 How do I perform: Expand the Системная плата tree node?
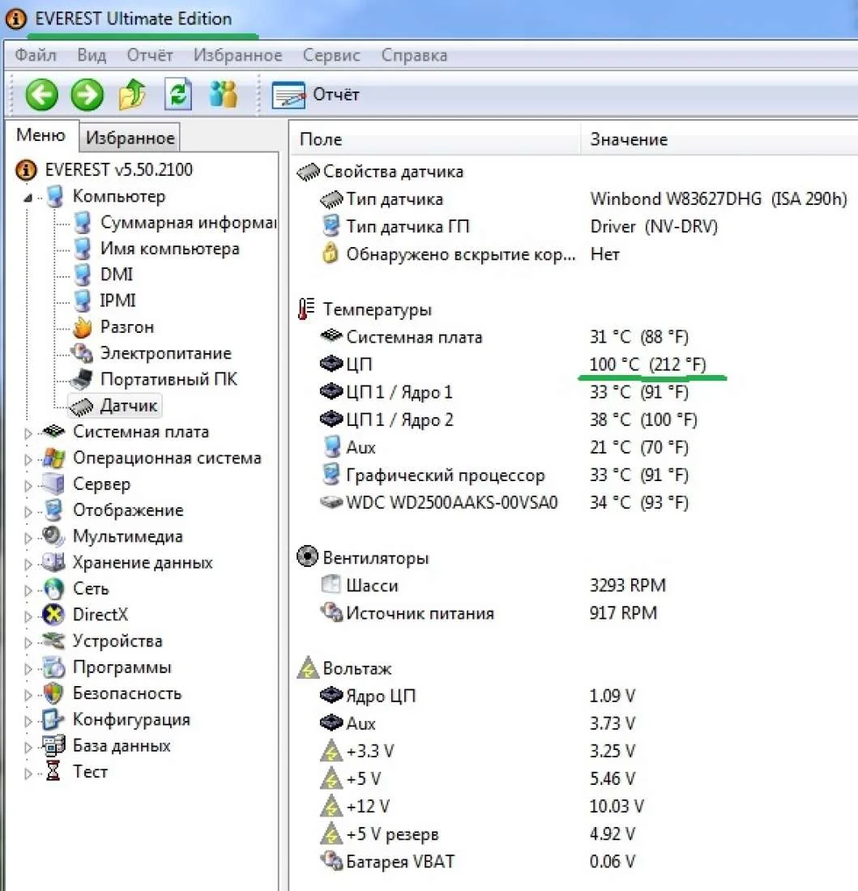(28, 433)
